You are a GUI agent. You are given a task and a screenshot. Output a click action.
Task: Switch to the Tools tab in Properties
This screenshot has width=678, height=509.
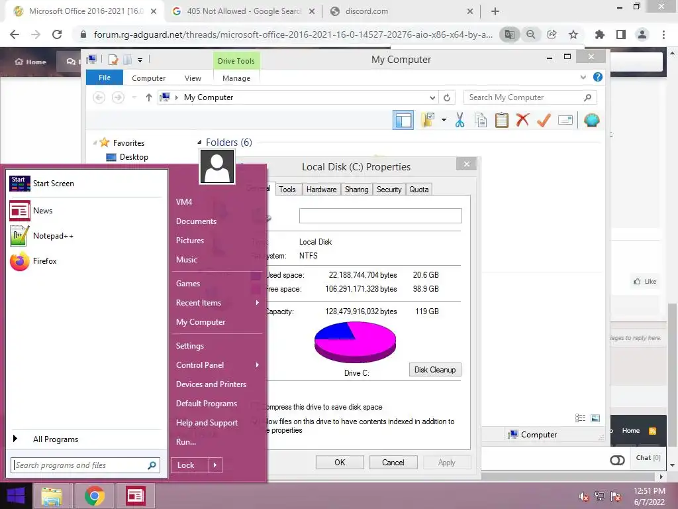[x=287, y=189]
